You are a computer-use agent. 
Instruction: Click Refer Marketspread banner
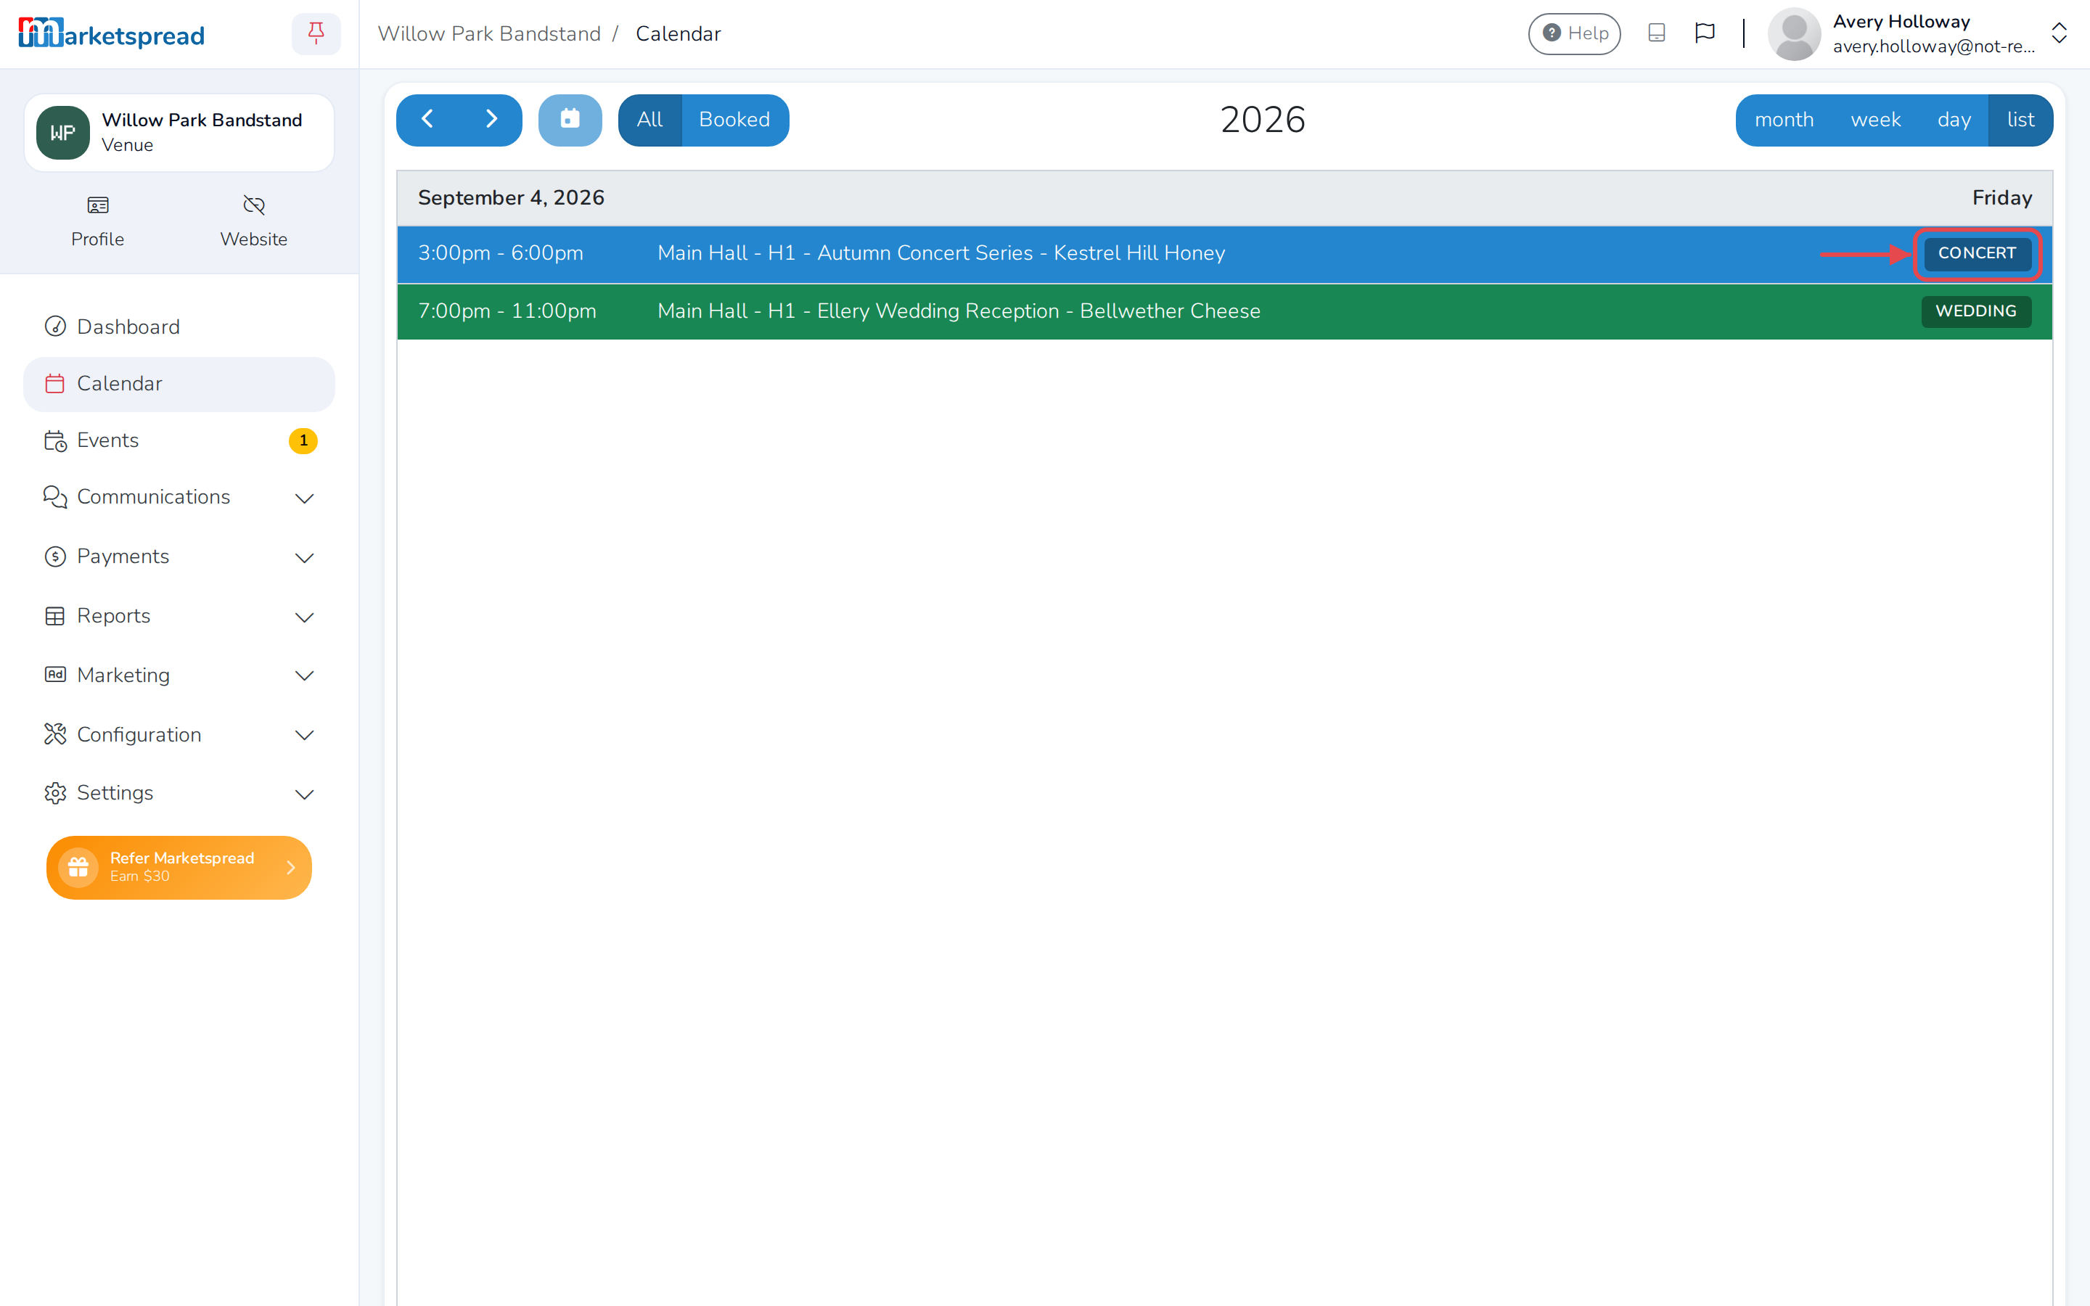coord(179,867)
